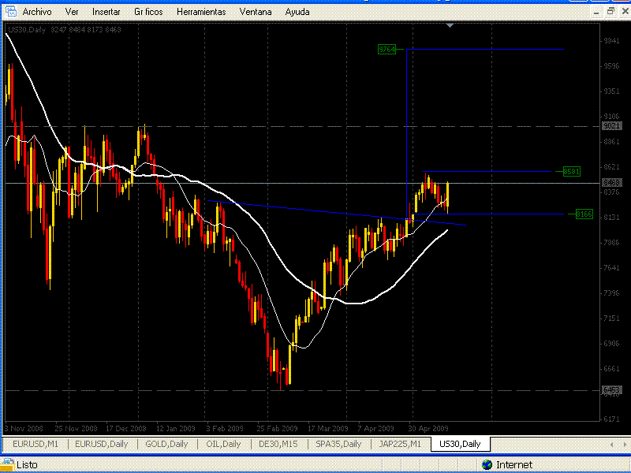Click the left arrow to scroll chart tabs
Screen dimensions: 631x473
pos(612,445)
